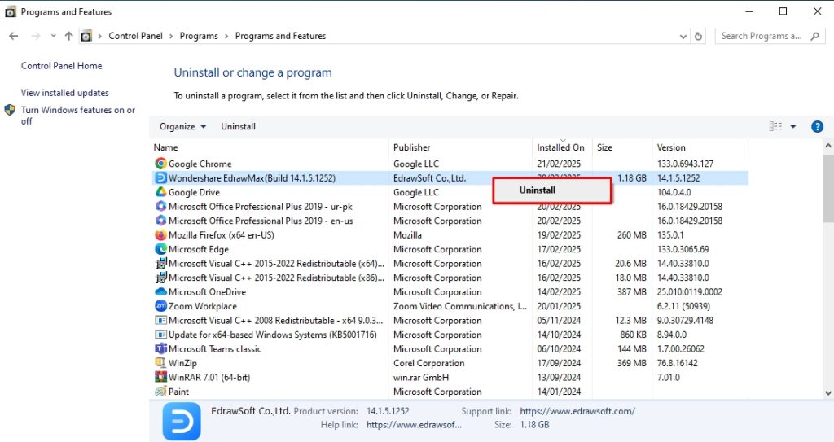Screen dimensions: 834x442
Task: Open the Organize dropdown menu
Action: (182, 127)
